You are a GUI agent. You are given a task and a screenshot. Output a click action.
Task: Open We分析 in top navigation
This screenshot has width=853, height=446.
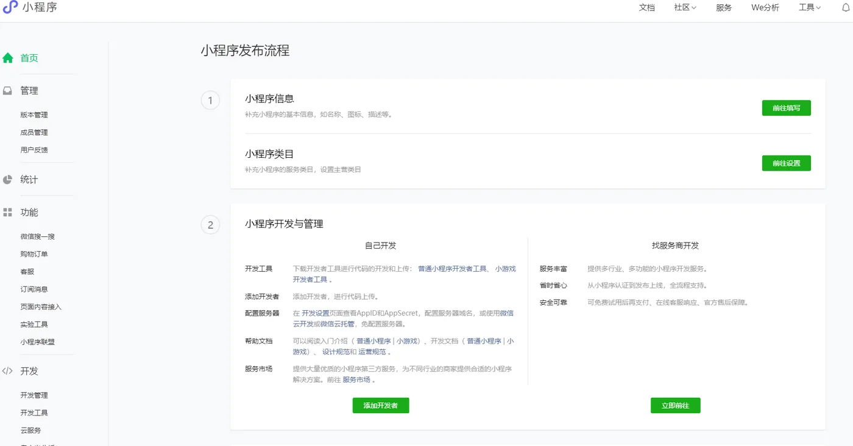pyautogui.click(x=765, y=7)
